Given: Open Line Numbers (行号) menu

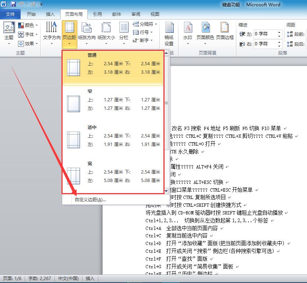Looking at the screenshot, I should click(x=142, y=32).
